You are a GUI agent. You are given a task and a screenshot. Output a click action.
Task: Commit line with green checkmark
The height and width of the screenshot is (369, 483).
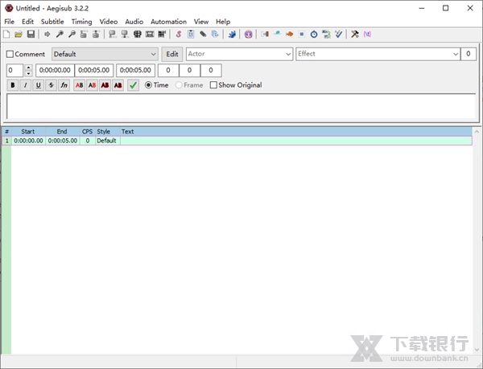[x=133, y=85]
